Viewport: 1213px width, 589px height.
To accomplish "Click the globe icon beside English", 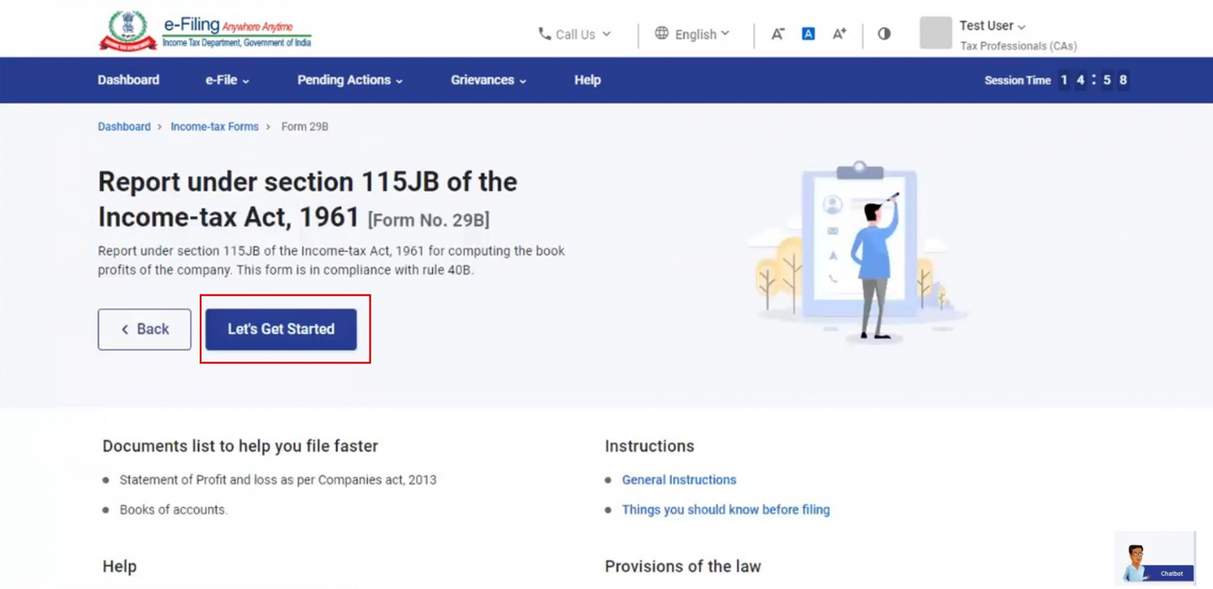I will [662, 34].
